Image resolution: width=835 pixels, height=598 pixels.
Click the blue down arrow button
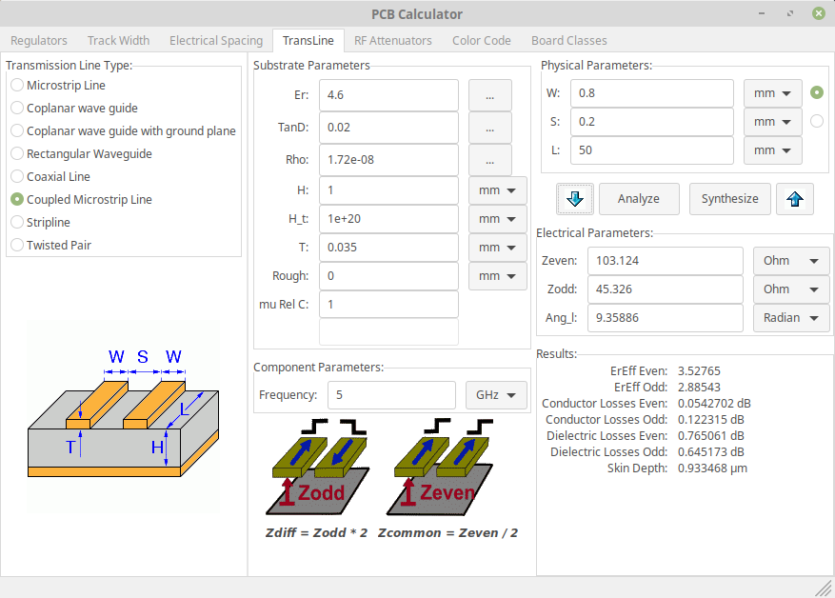[575, 199]
